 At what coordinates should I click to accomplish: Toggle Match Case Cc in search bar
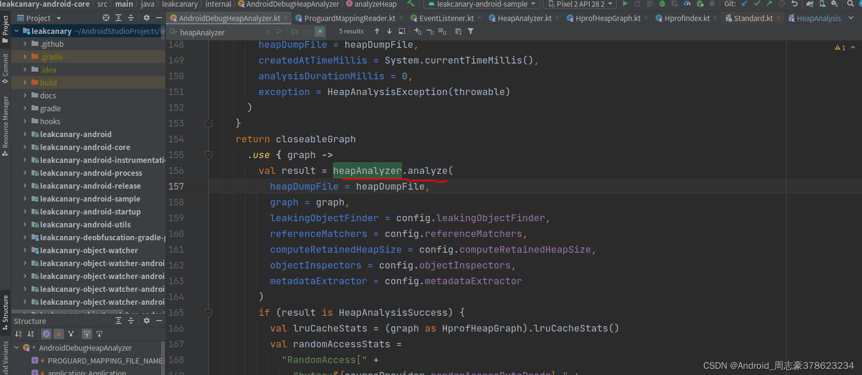(295, 32)
